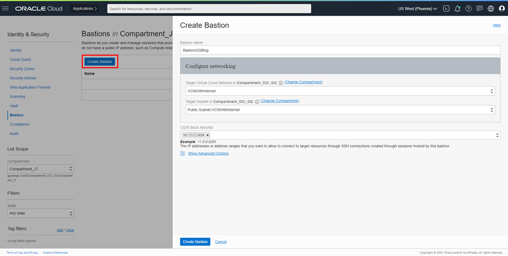This screenshot has height=256, width=508.
Task: Click inside the CIDR Block Allowlist field
Action: [x=340, y=135]
